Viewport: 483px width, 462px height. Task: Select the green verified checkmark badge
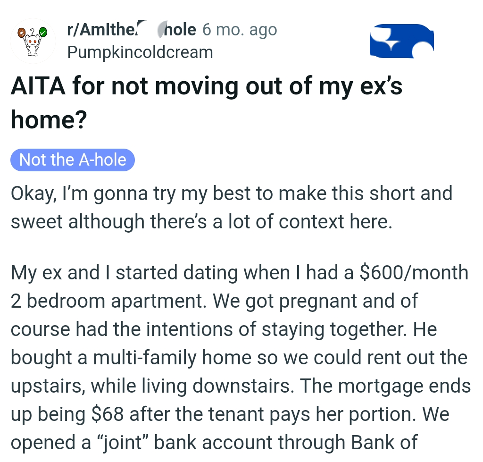pos(43,32)
